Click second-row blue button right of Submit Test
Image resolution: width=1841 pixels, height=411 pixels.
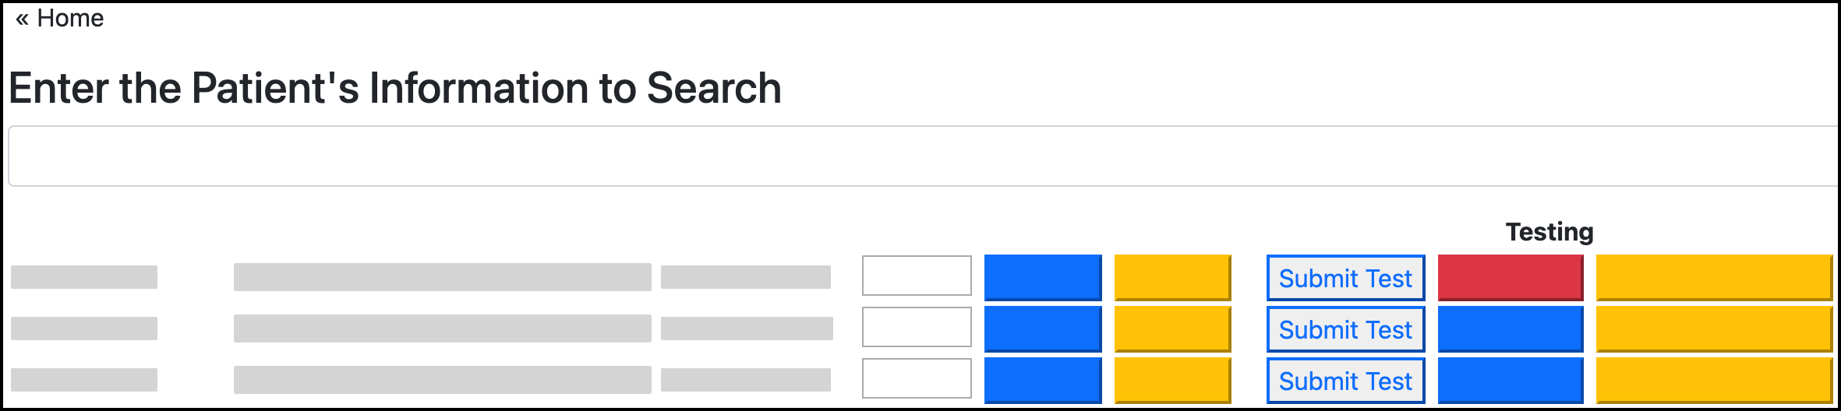(1510, 328)
